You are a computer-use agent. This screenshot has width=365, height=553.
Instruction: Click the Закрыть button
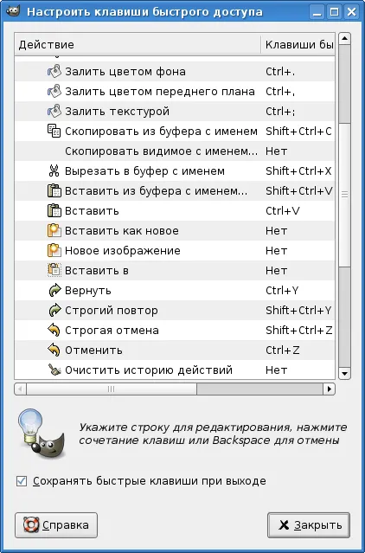pyautogui.click(x=309, y=525)
